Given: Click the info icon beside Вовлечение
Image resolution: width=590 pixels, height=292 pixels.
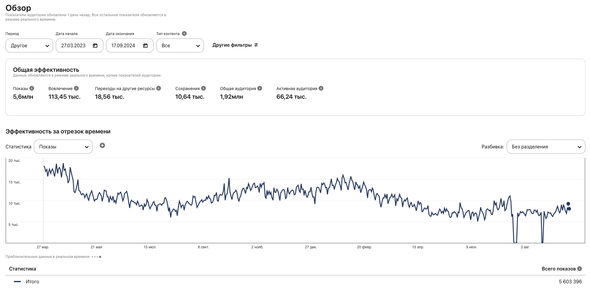Looking at the screenshot, I should pyautogui.click(x=76, y=88).
